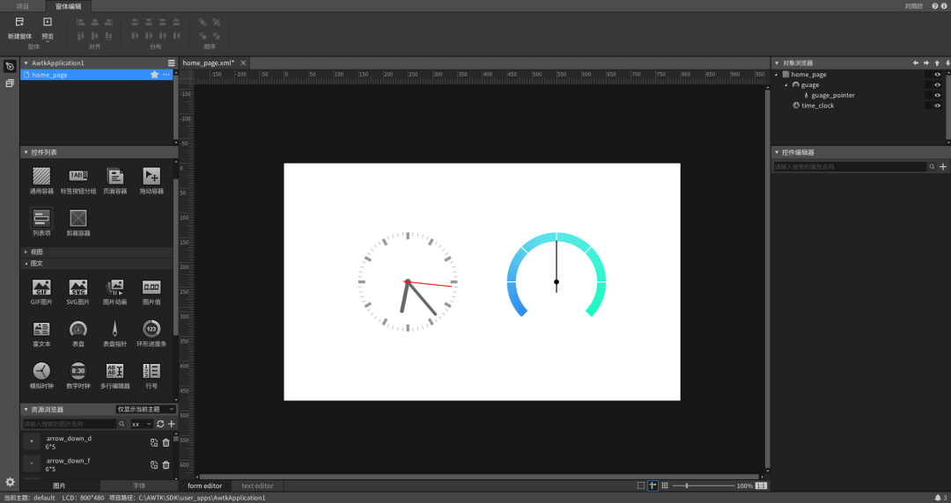Switch to the form editor tab
The width and height of the screenshot is (951, 503).
(204, 485)
